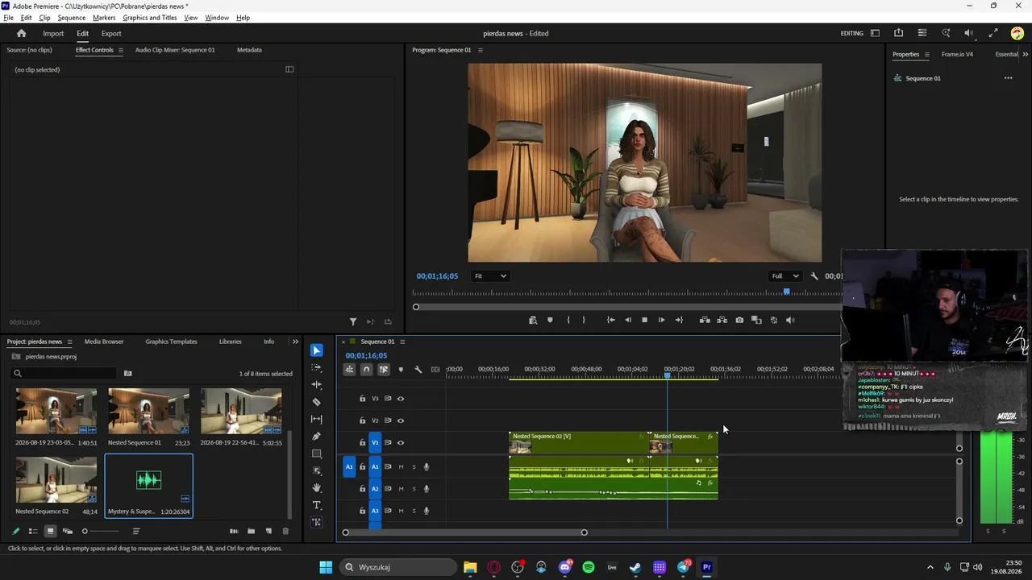This screenshot has width=1032, height=580.
Task: Click the Lift button in Program monitor
Action: [705, 320]
